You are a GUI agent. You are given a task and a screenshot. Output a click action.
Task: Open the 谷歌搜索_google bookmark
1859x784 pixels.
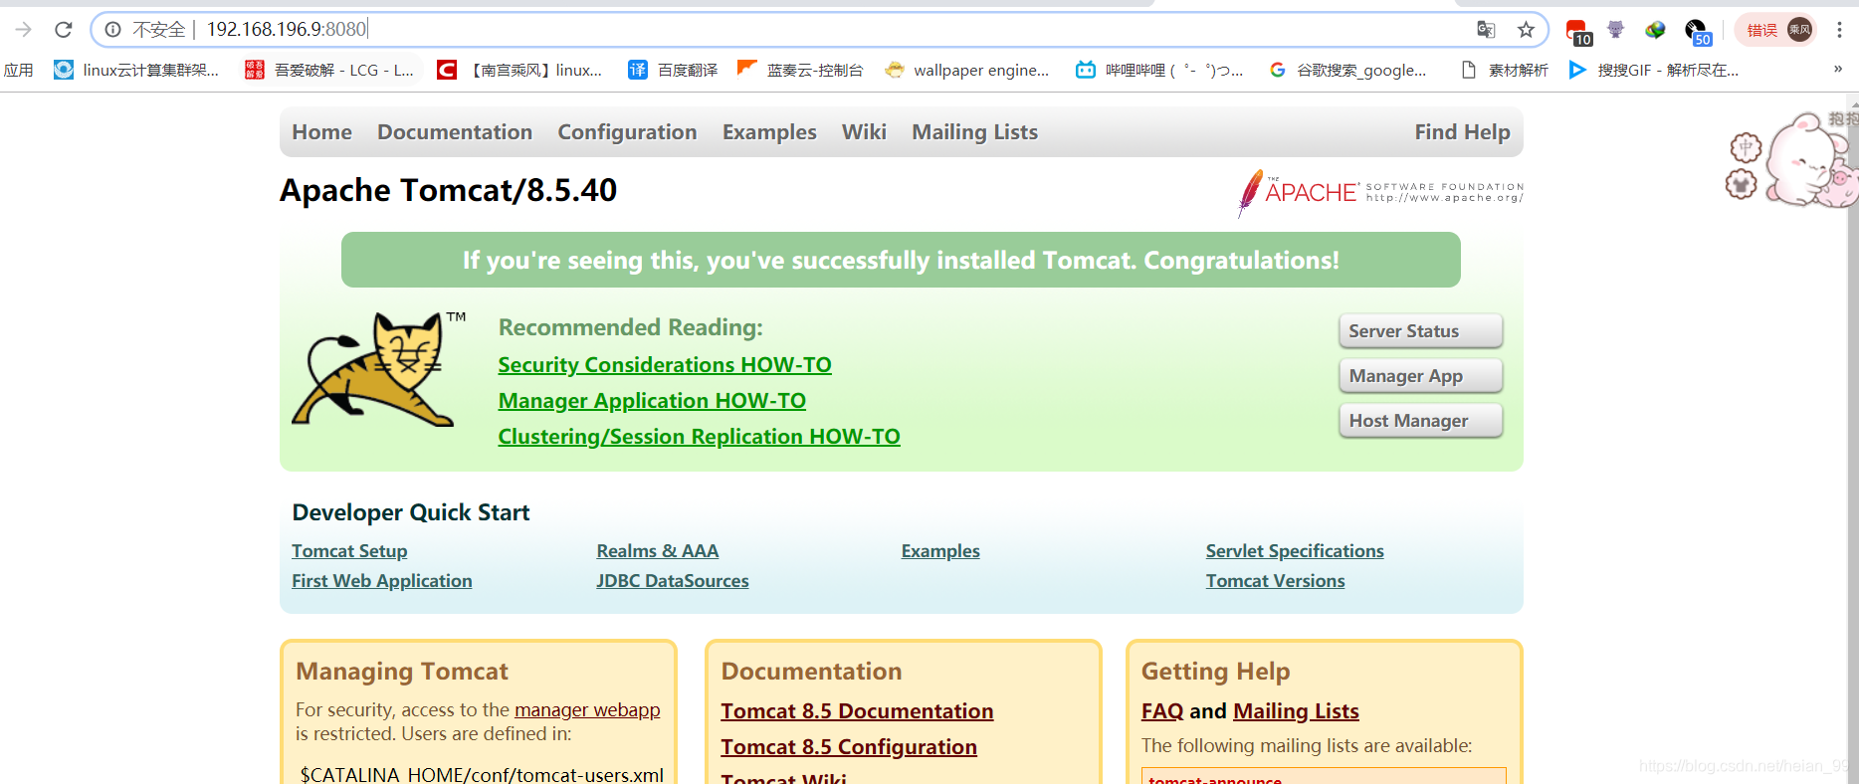1347,70
